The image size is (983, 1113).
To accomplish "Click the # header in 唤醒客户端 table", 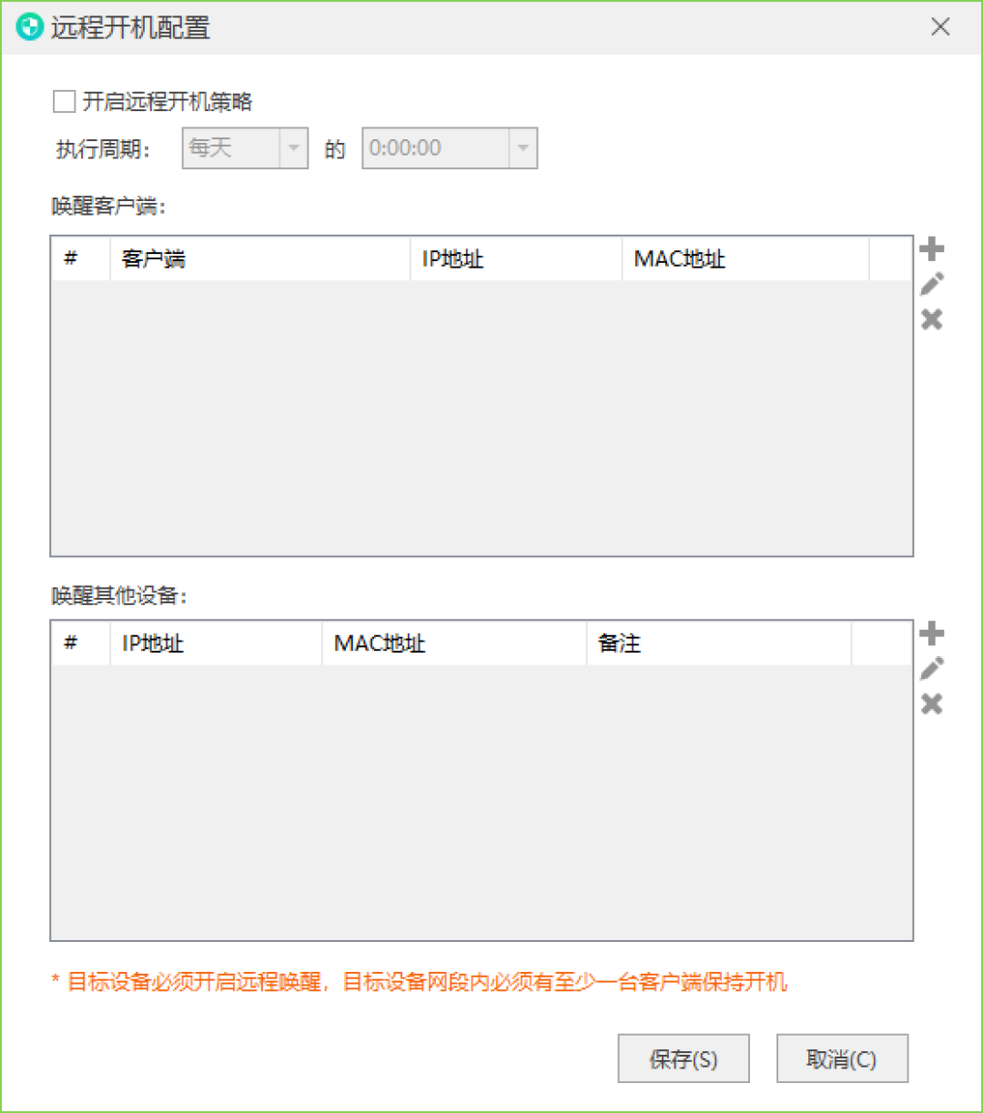I will tap(81, 259).
